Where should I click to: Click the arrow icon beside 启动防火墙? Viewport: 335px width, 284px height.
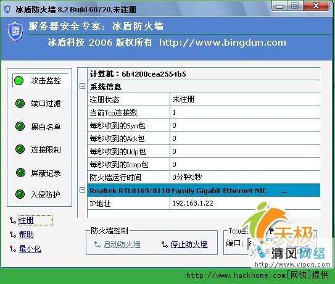97,244
